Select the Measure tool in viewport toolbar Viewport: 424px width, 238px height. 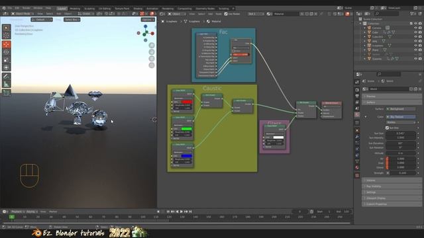click(x=7, y=84)
